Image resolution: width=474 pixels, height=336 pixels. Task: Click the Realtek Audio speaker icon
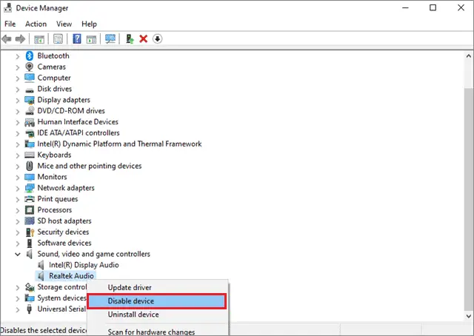tap(41, 276)
